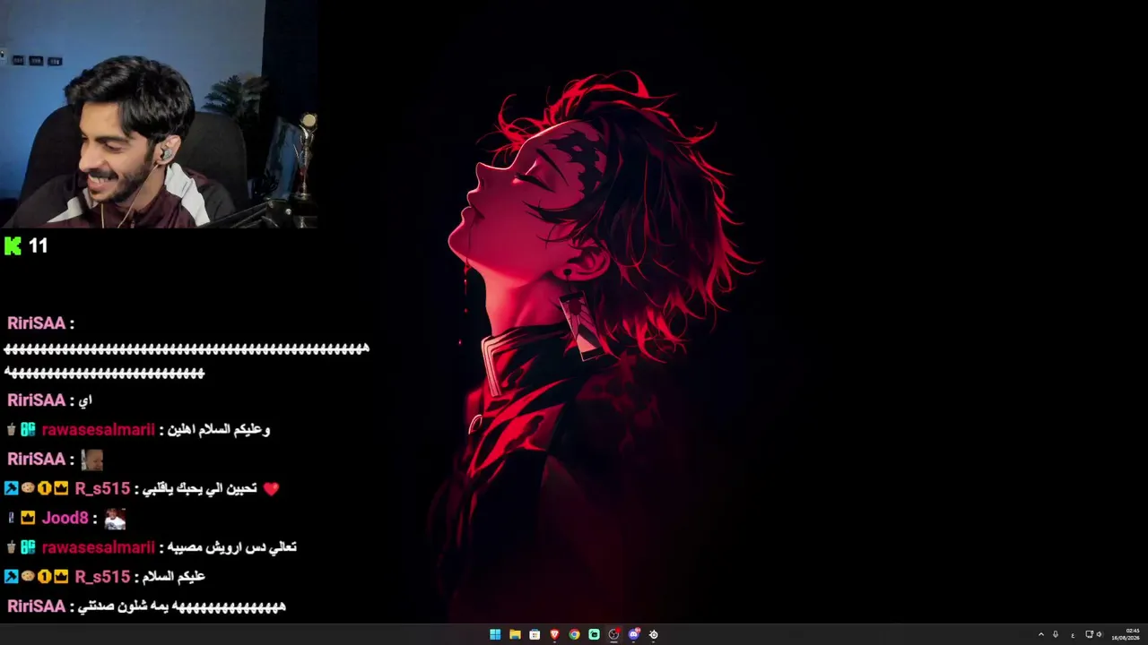Click the blue moderator badge on R_s515's "عليكم السلام" message
Viewport: 1148px width, 645px height.
point(12,577)
